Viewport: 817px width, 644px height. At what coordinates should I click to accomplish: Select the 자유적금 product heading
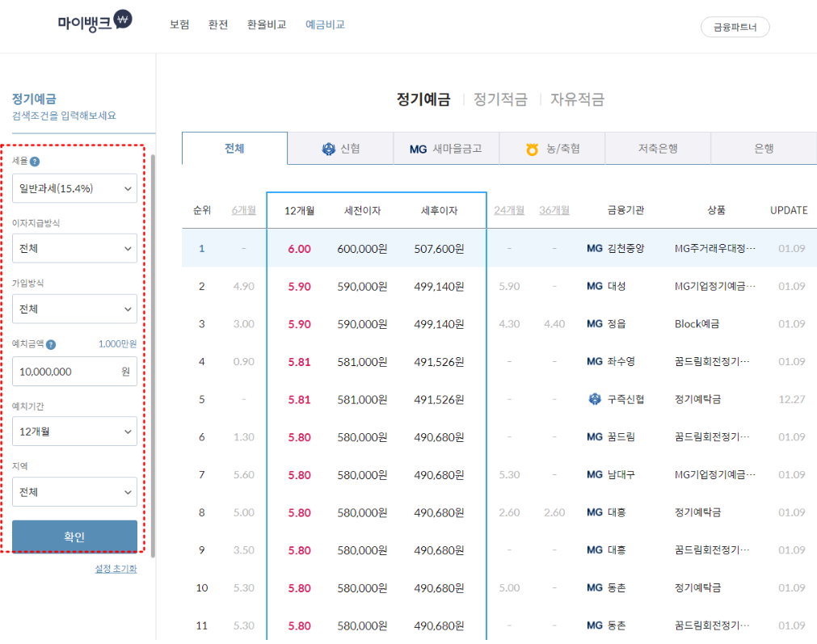[577, 99]
